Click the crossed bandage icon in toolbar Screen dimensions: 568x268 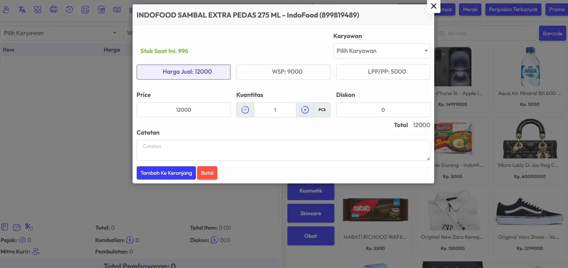coord(38,10)
